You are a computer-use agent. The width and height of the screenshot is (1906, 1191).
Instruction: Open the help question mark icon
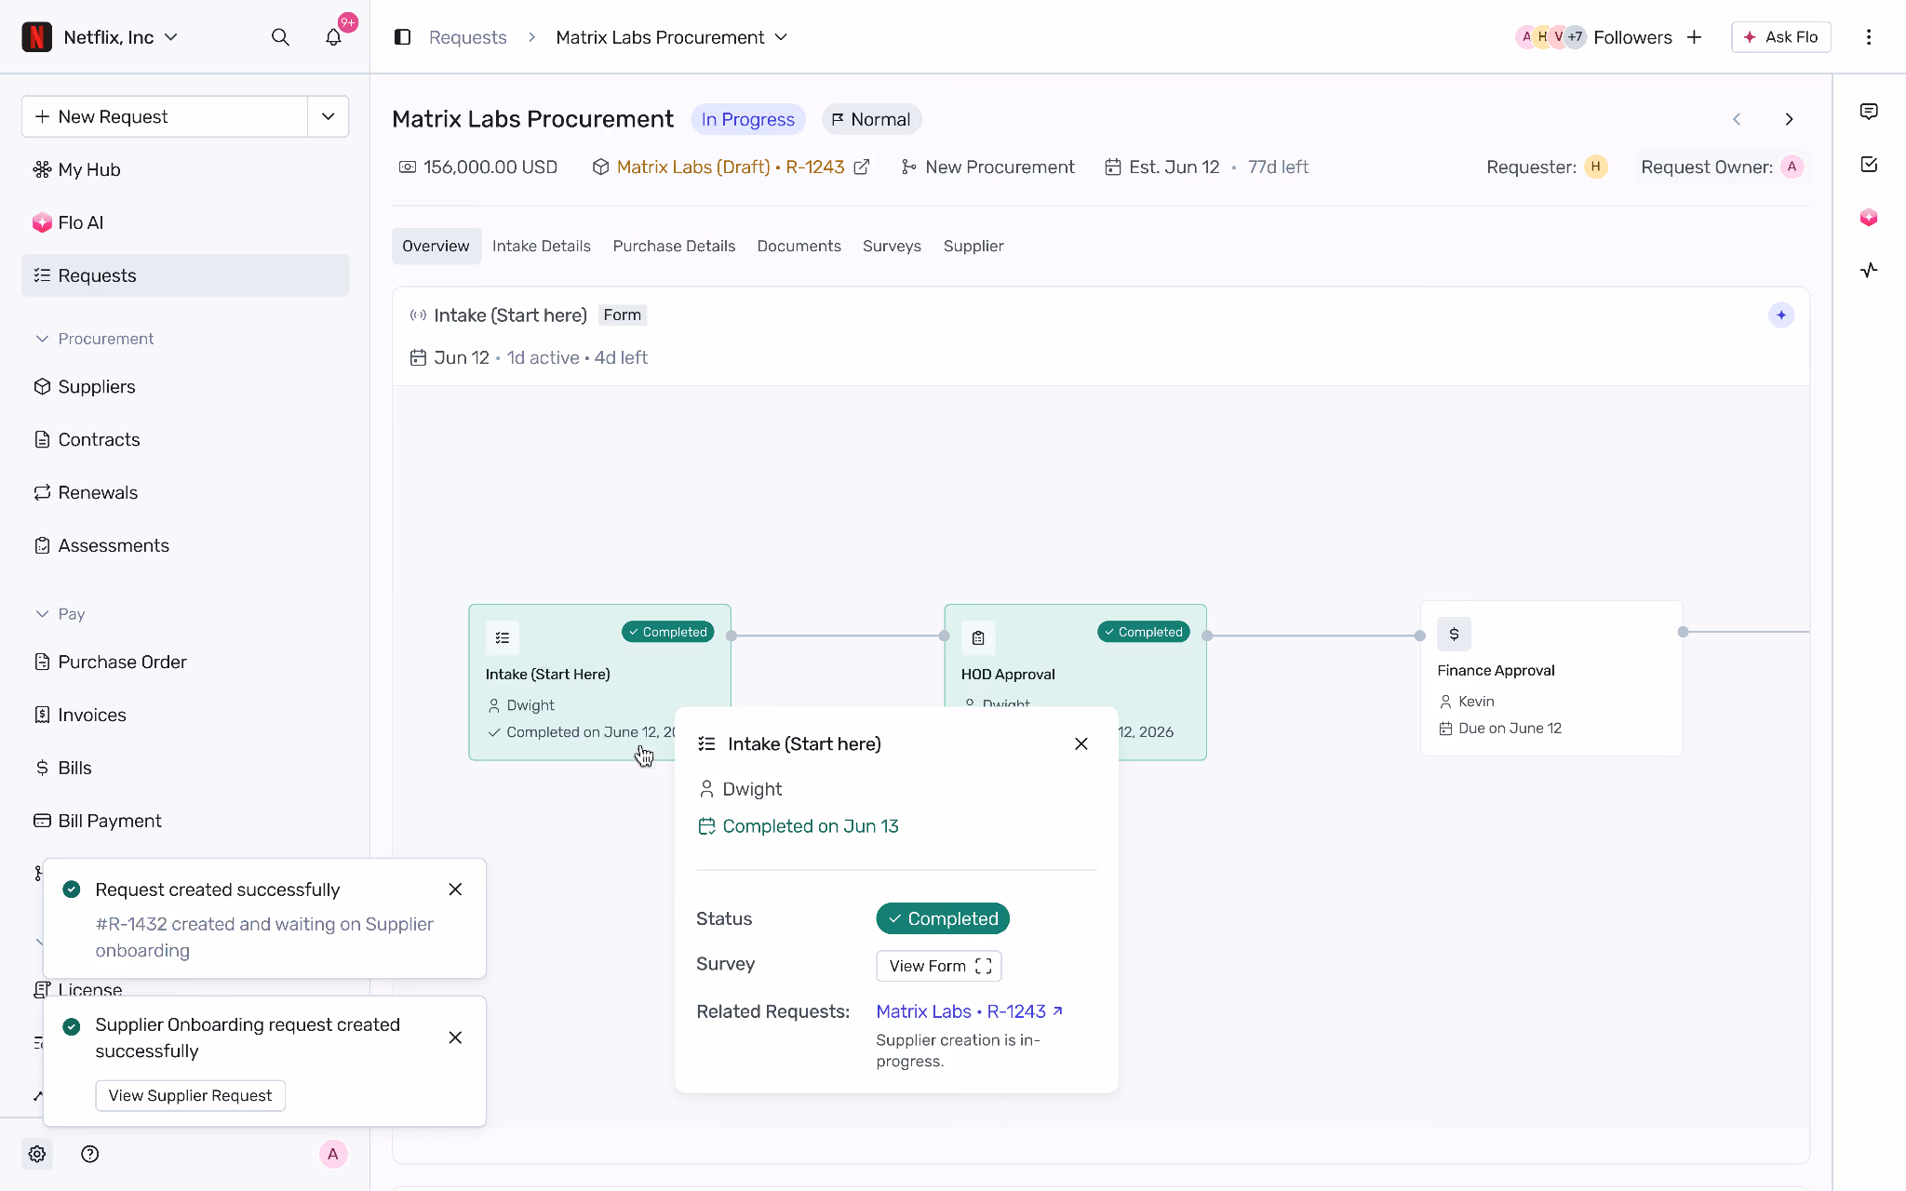[x=90, y=1154]
